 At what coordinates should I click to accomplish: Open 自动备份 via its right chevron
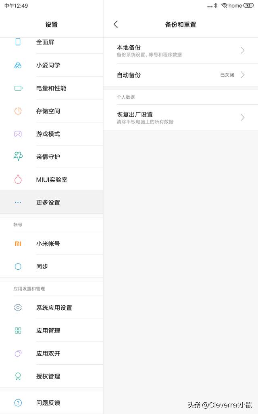(242, 75)
